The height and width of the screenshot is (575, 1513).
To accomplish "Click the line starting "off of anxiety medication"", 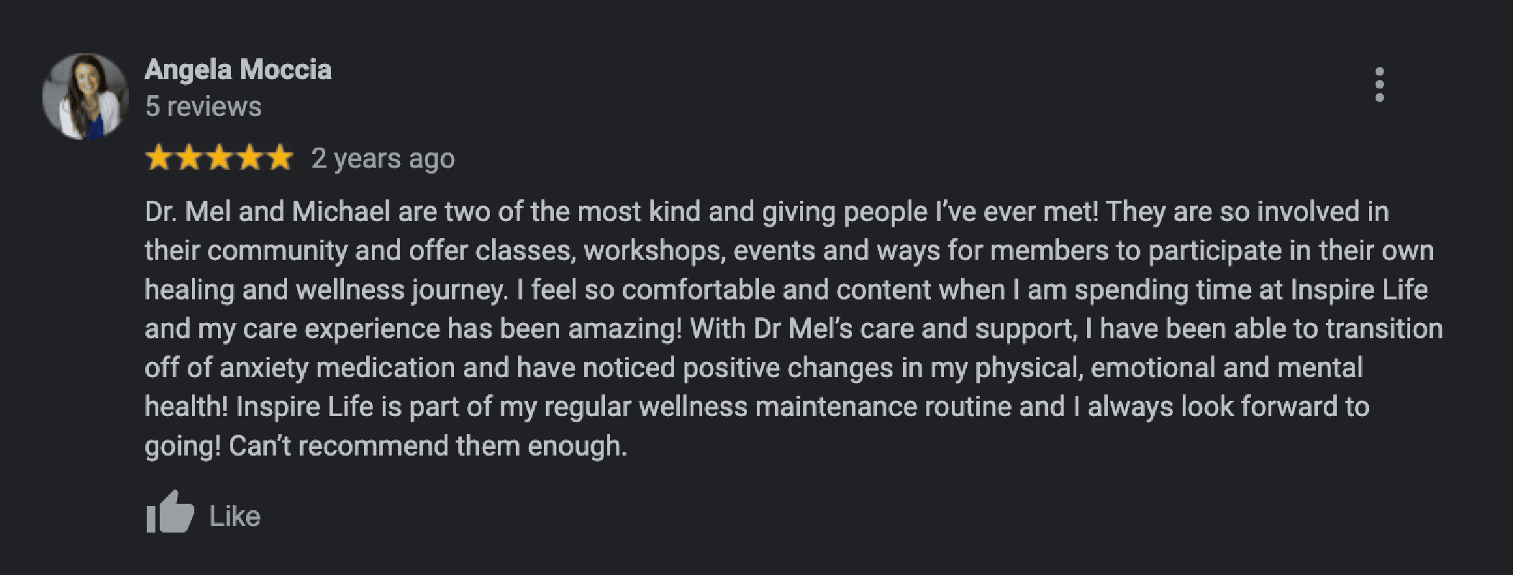I will 753,367.
